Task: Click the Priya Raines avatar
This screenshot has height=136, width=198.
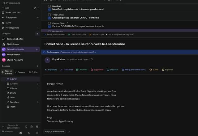Action: 47,60
